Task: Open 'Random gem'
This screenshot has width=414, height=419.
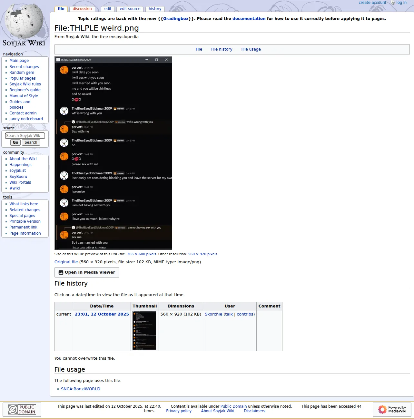Action: [22, 73]
